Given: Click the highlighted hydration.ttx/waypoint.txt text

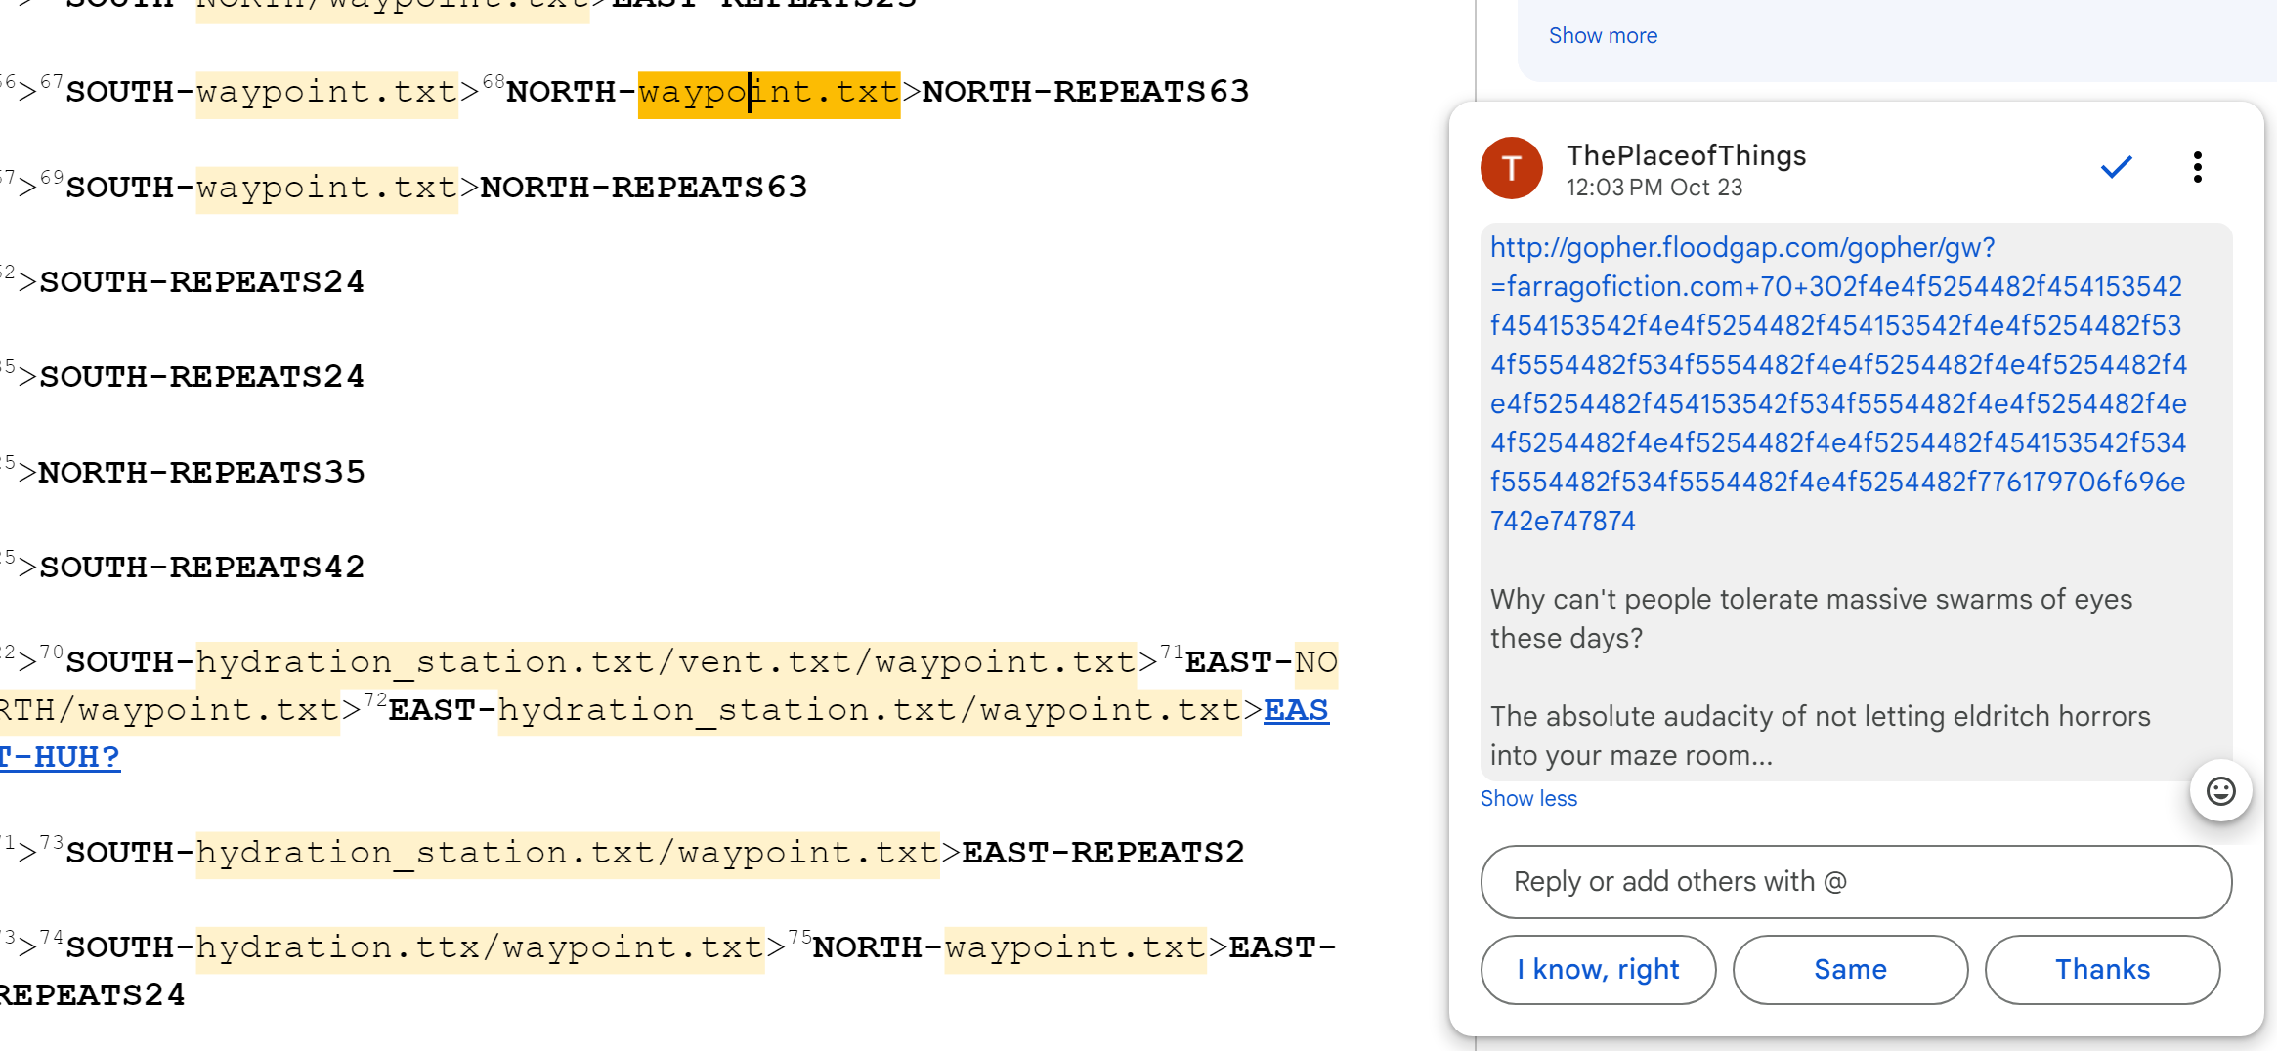Looking at the screenshot, I should (480, 948).
